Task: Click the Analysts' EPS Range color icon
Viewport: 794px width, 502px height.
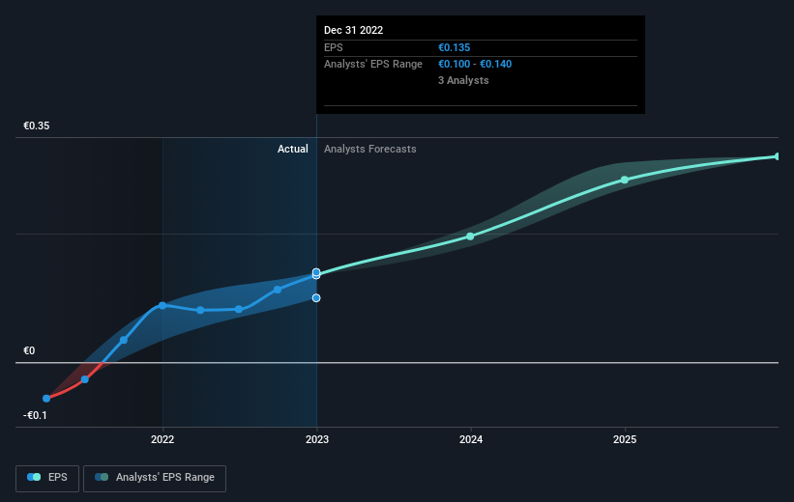Action: [102, 477]
